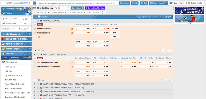This screenshot has width=206, height=99.
Task: Star the San Diego vs North Carolina match row
Action: coord(35,58)
